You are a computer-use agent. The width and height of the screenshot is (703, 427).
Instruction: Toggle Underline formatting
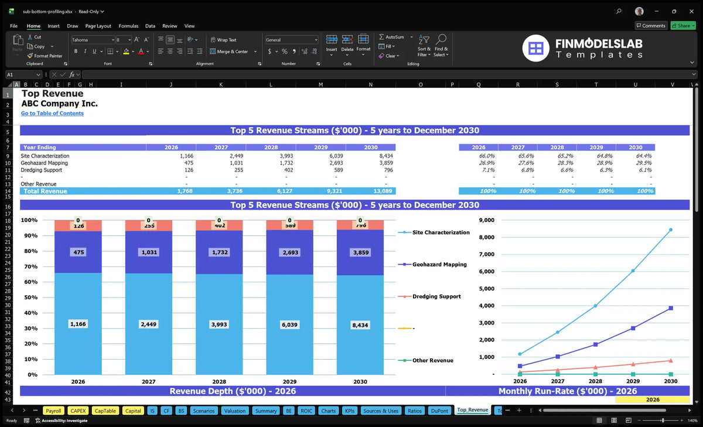click(94, 52)
